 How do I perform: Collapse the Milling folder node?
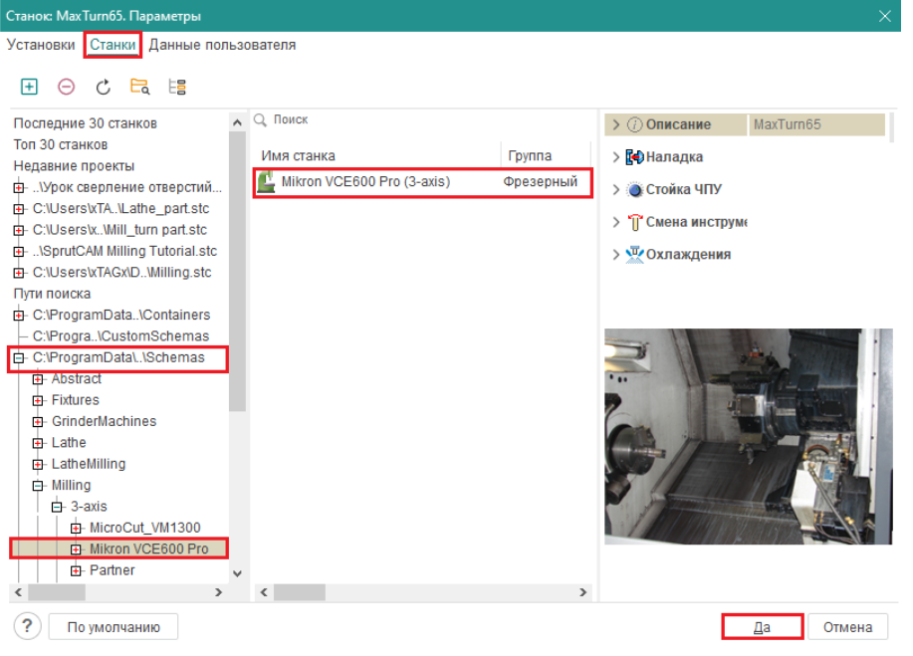(x=38, y=486)
